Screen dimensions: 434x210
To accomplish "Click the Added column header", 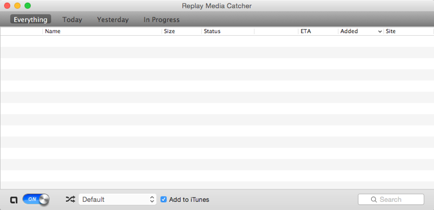I will coord(361,31).
